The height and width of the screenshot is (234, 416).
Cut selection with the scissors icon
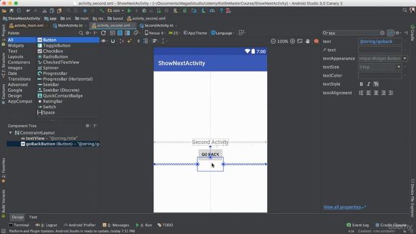[44, 11]
